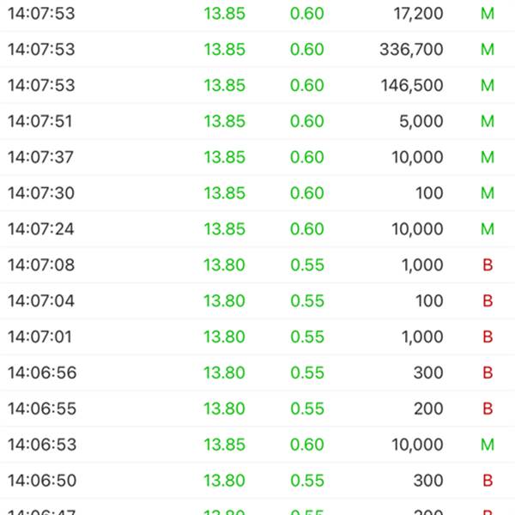The height and width of the screenshot is (515, 515).
Task: Click the 0.60 change at 14:07:51
Action: coord(307,122)
